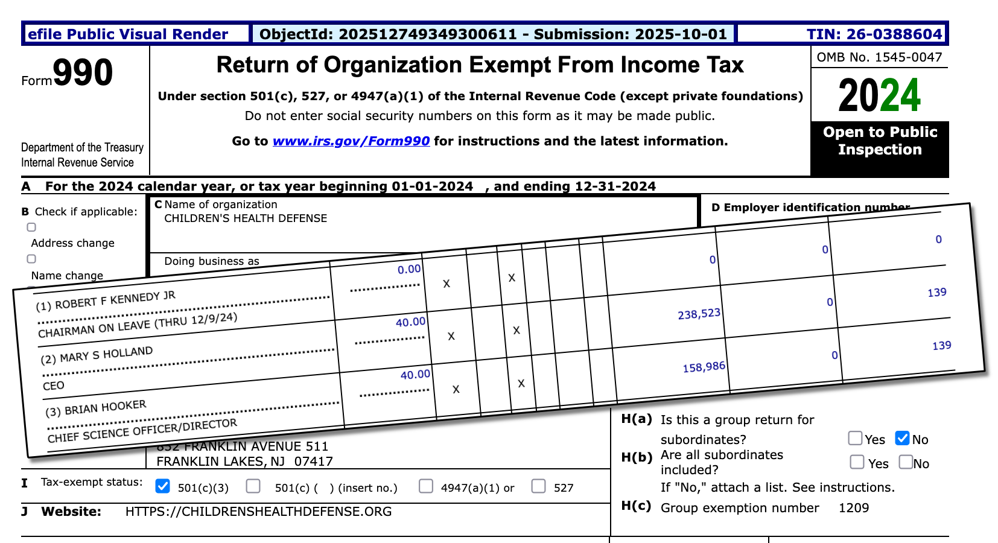Mark Yes for H(a) group return
This screenshot has width=998, height=543.
[x=855, y=438]
